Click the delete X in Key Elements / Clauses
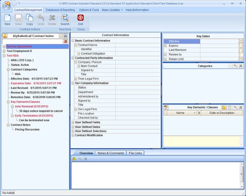 point(241,107)
